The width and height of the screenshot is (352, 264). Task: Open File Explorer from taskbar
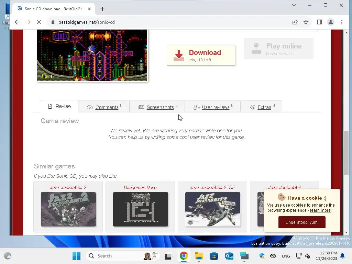click(x=199, y=256)
